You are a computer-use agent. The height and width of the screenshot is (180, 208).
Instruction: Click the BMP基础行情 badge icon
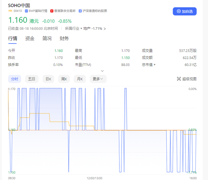26,11
